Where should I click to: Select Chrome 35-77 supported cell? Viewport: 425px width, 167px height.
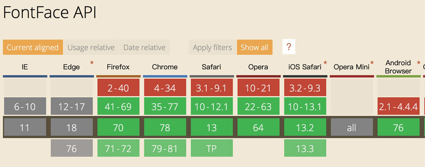(x=165, y=106)
